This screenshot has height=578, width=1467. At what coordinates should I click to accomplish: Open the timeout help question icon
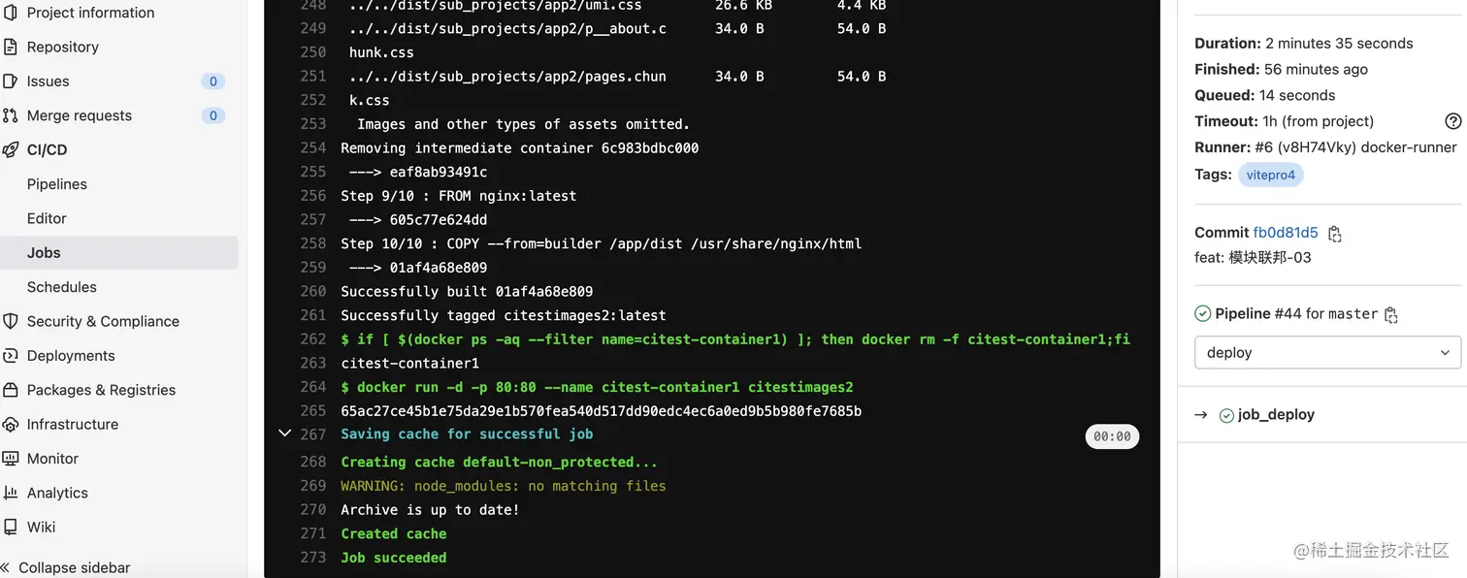1452,121
